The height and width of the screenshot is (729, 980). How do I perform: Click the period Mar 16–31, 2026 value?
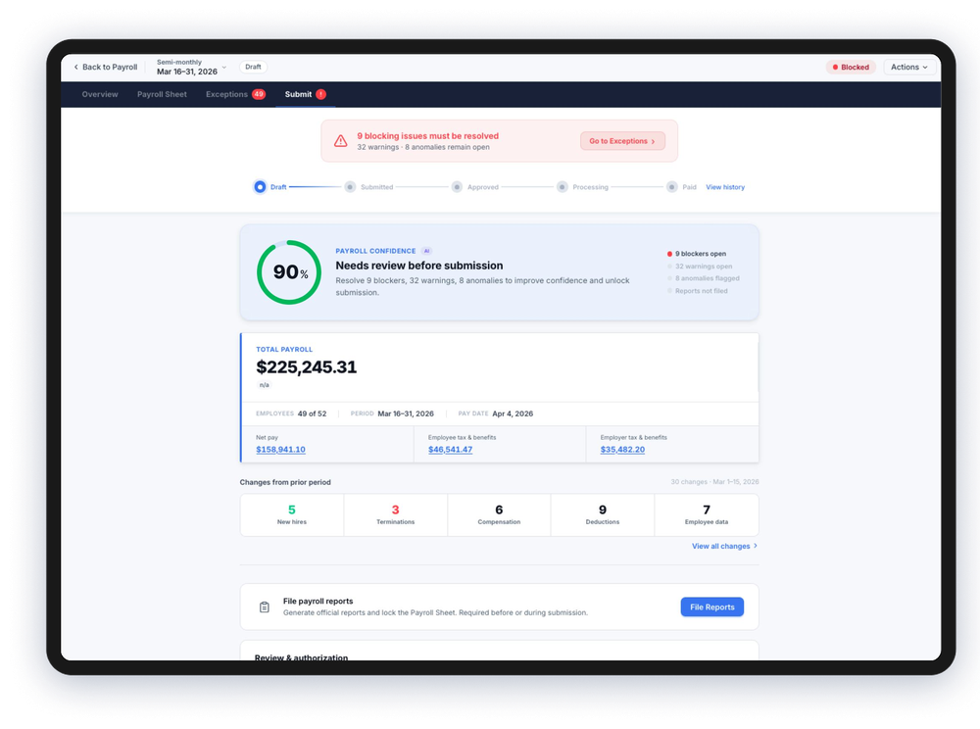tap(406, 413)
